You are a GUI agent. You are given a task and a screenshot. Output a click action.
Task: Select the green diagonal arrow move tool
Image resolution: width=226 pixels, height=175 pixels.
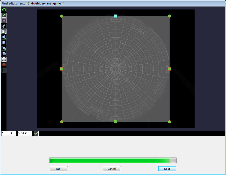click(4, 15)
